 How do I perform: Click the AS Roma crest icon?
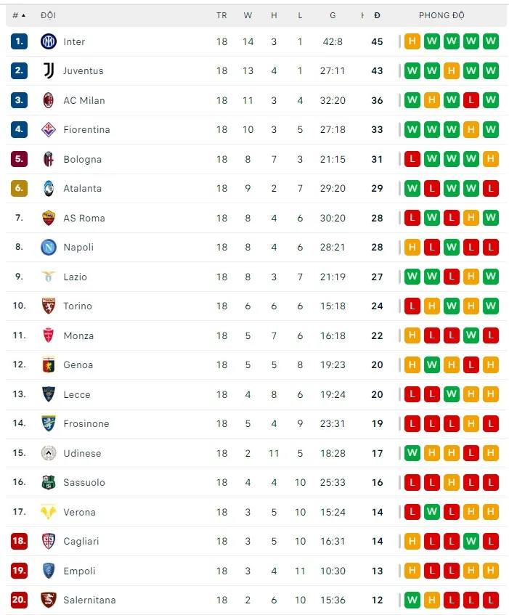pyautogui.click(x=49, y=218)
